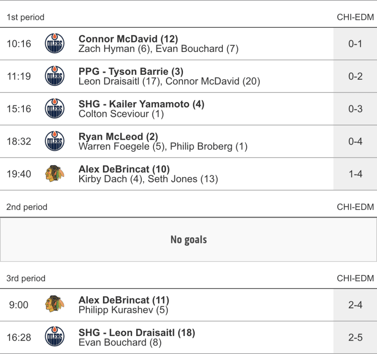Open Connor McDavid (12) goal scorer link
The height and width of the screenshot is (354, 377).
(x=128, y=39)
